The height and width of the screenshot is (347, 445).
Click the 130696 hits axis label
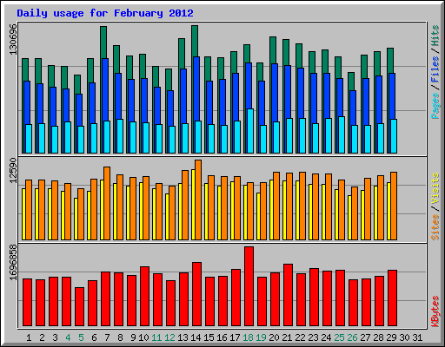pos(13,39)
